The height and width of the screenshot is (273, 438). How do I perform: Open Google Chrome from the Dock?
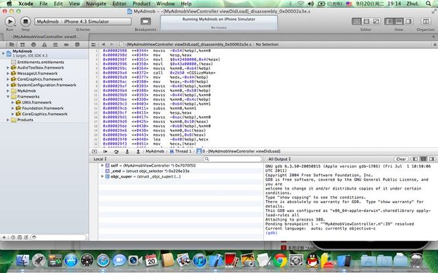pyautogui.click(x=280, y=260)
